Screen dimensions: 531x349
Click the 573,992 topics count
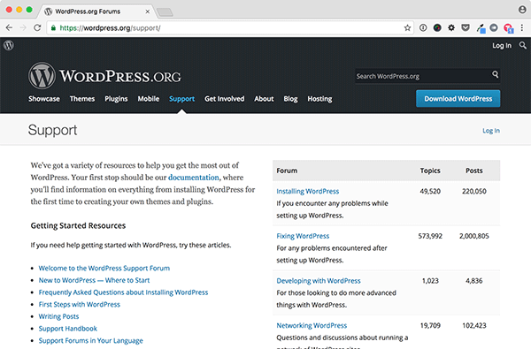point(430,236)
